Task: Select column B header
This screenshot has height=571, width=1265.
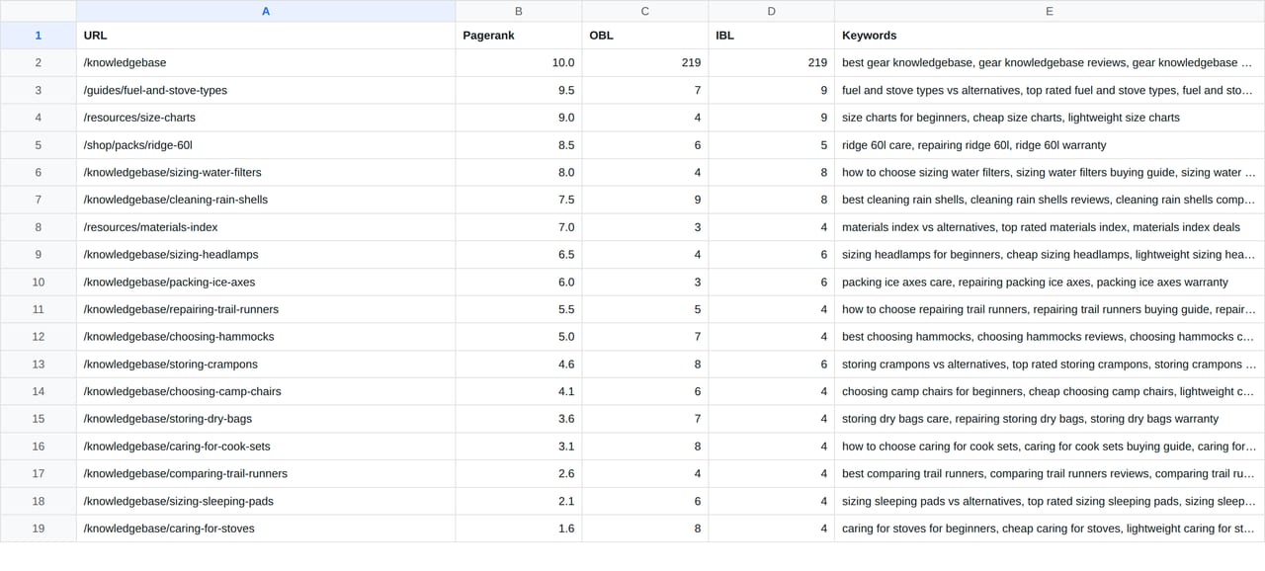Action: click(x=519, y=11)
